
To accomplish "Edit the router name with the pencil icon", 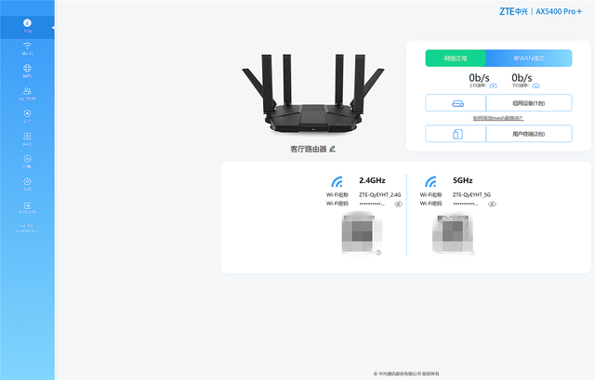I will tap(333, 149).
